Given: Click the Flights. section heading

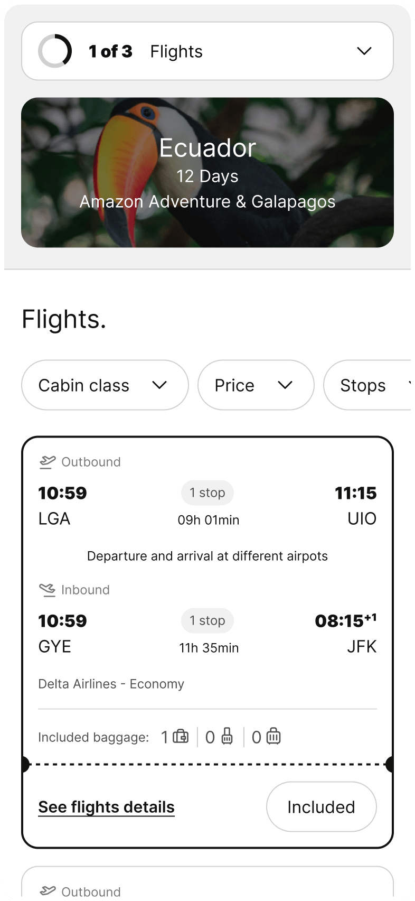Looking at the screenshot, I should [64, 319].
